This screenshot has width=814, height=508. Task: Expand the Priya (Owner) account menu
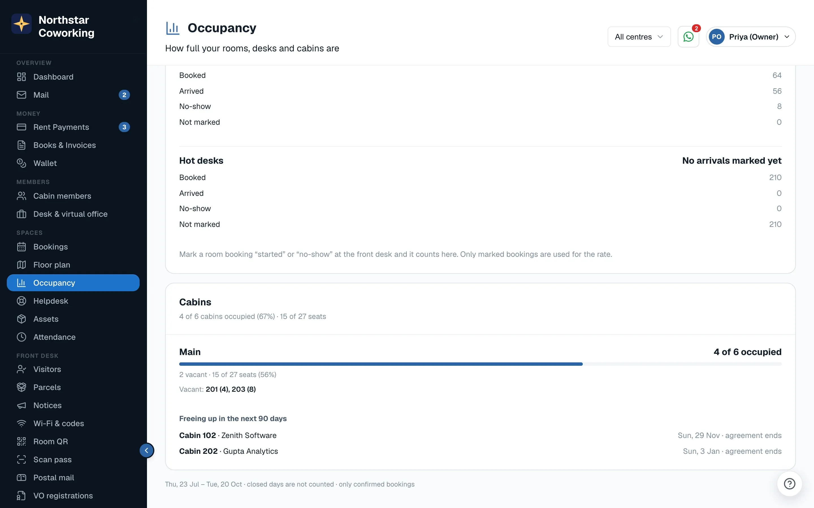point(750,37)
